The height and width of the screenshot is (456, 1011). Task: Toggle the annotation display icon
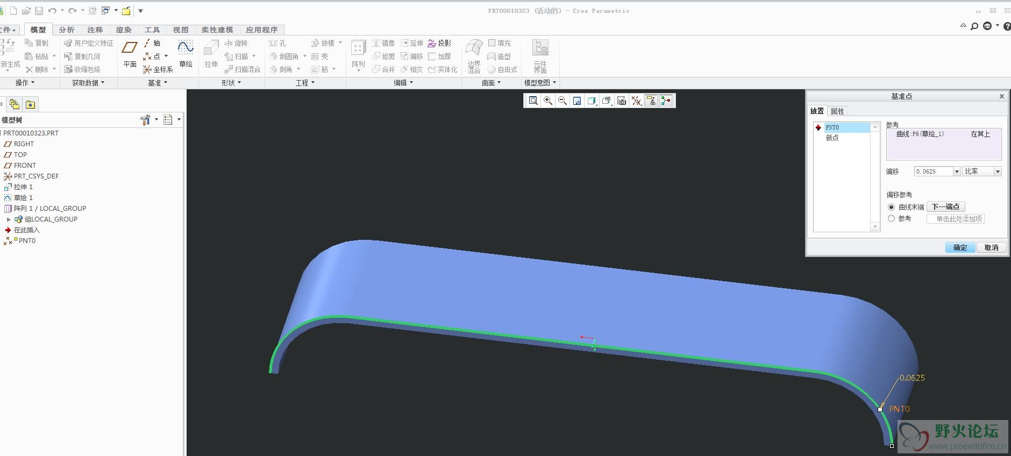pos(651,101)
